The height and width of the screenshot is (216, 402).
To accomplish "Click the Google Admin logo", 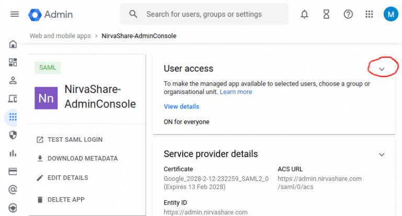I will coord(50,15).
